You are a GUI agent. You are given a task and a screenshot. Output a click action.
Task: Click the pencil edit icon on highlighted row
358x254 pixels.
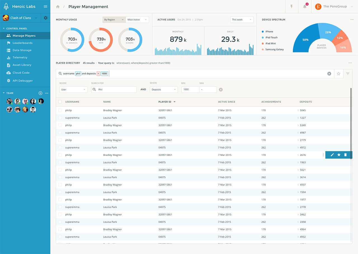332,155
